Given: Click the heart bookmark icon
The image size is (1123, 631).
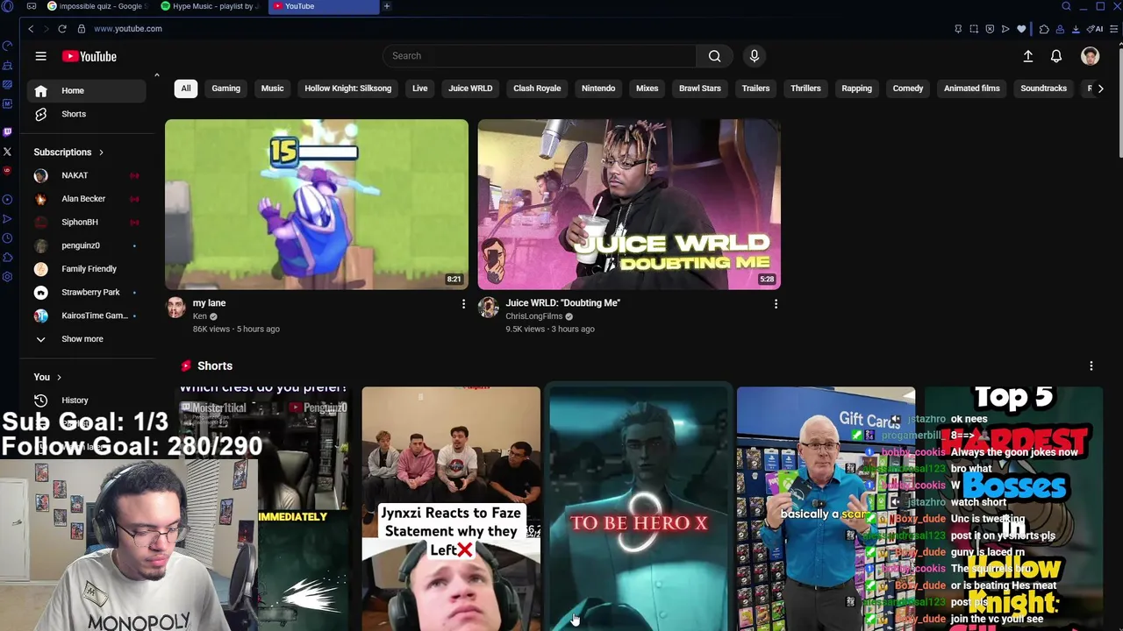Looking at the screenshot, I should tap(1021, 29).
